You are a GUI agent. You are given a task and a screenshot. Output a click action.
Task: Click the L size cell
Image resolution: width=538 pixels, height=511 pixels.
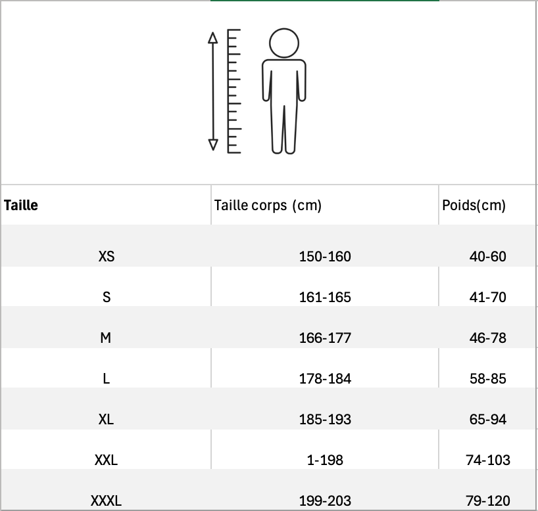(106, 378)
